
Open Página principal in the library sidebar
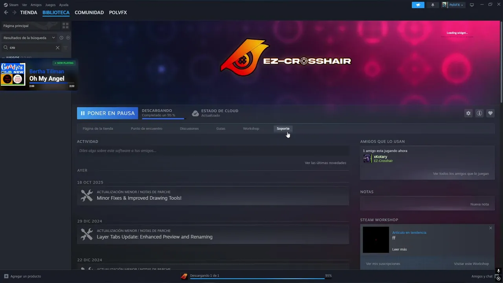tap(30, 26)
